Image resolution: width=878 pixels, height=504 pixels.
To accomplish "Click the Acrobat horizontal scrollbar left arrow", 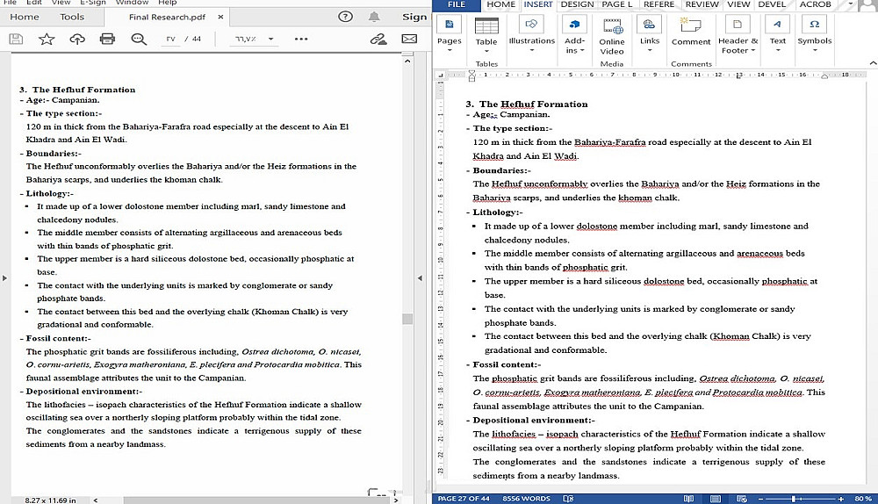I will point(96,500).
